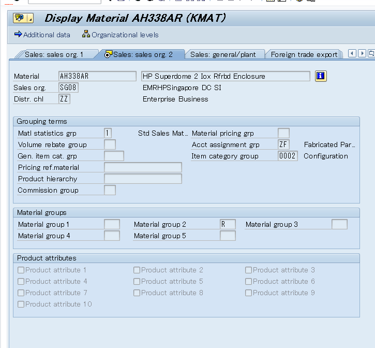Click Acct assignment grp field ZF
Viewport: 375px width, 348px height.
(283, 144)
